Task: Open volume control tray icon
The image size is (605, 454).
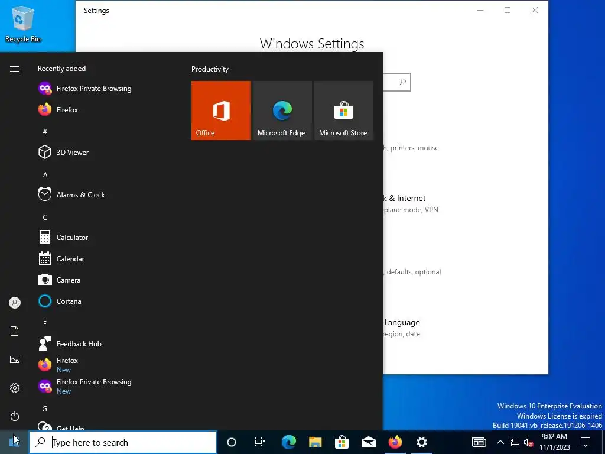Action: (x=529, y=443)
